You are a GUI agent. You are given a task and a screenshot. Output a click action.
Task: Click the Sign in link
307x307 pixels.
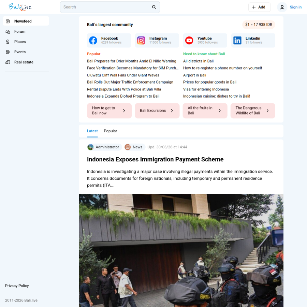coord(295,7)
